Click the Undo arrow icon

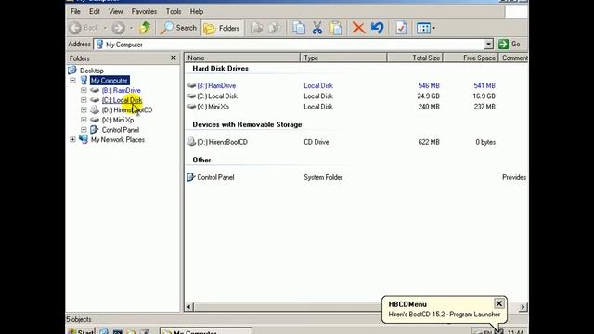coord(378,28)
